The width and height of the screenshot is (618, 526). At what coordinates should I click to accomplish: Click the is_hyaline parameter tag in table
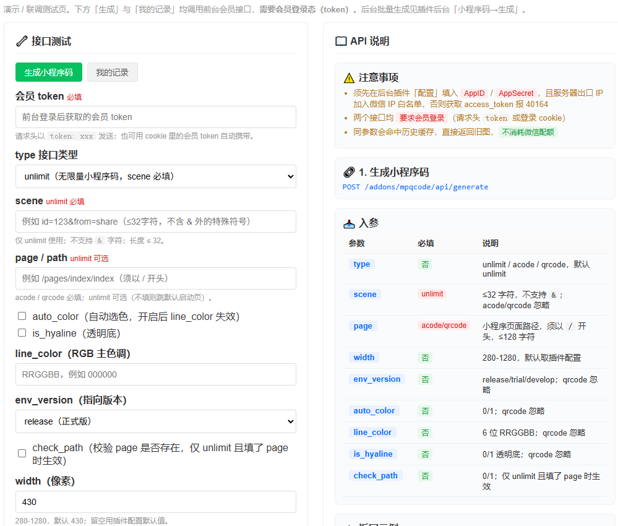[373, 454]
